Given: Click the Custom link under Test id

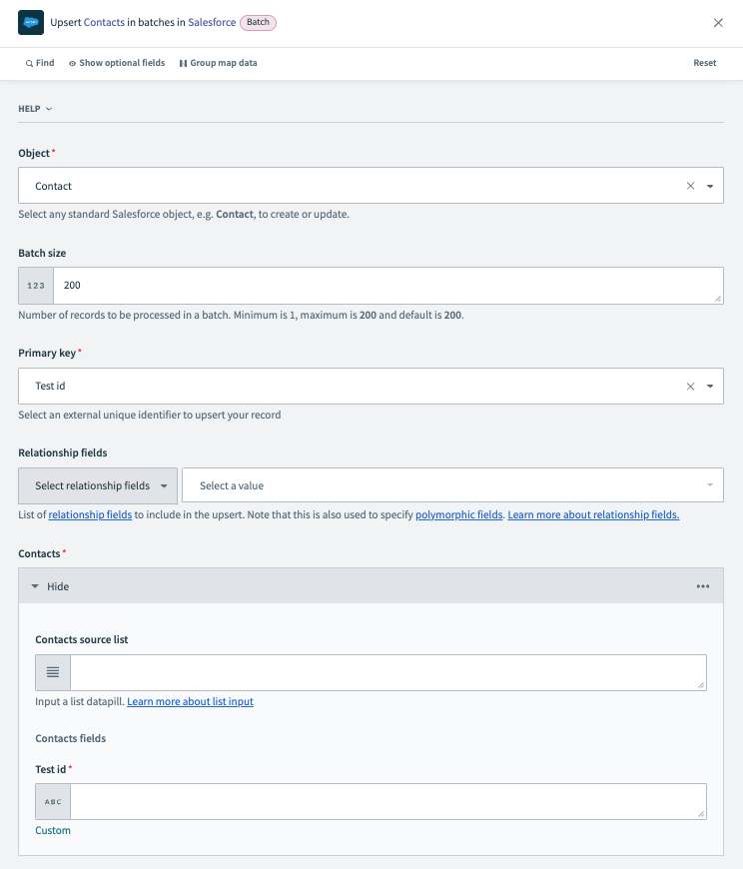Looking at the screenshot, I should (x=53, y=830).
